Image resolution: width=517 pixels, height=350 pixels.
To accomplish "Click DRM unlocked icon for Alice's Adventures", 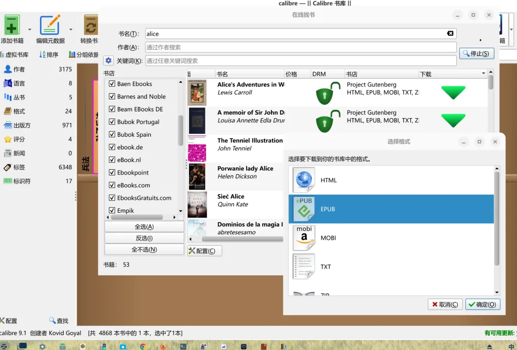I will click(328, 93).
